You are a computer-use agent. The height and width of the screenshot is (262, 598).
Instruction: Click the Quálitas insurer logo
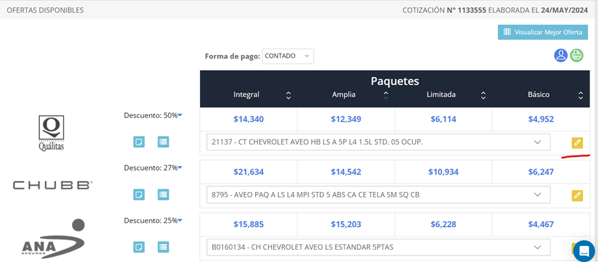pos(51,132)
